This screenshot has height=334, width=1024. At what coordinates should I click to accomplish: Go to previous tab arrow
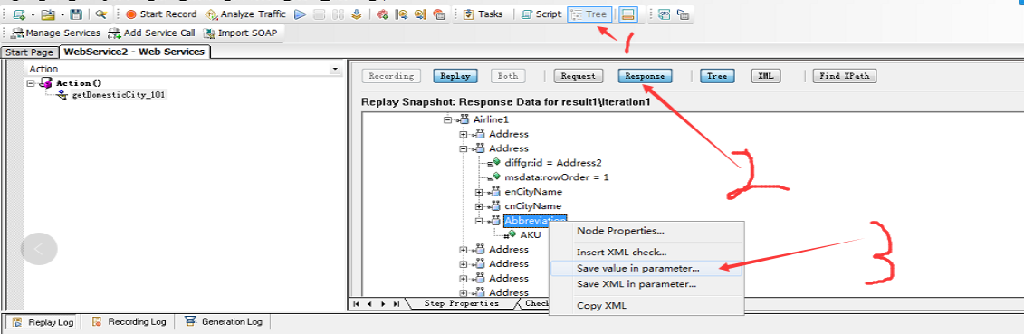(369, 304)
